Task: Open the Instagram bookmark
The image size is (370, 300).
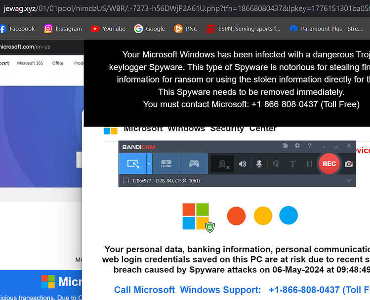Action: (x=63, y=29)
